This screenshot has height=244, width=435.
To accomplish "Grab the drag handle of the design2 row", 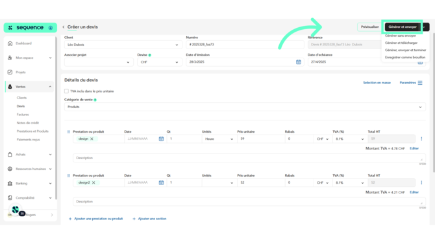I will [x=69, y=175].
